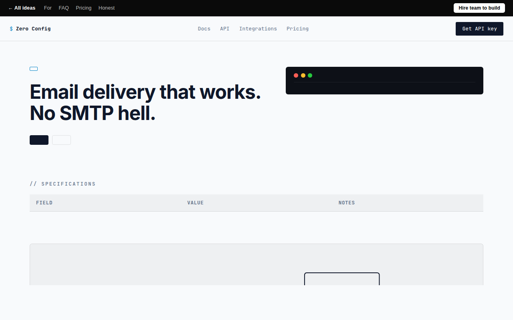Click the red terminal window dot
The height and width of the screenshot is (320, 513).
tap(296, 75)
